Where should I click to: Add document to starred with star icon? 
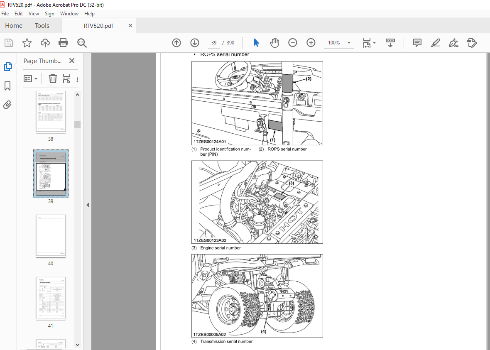[x=27, y=43]
